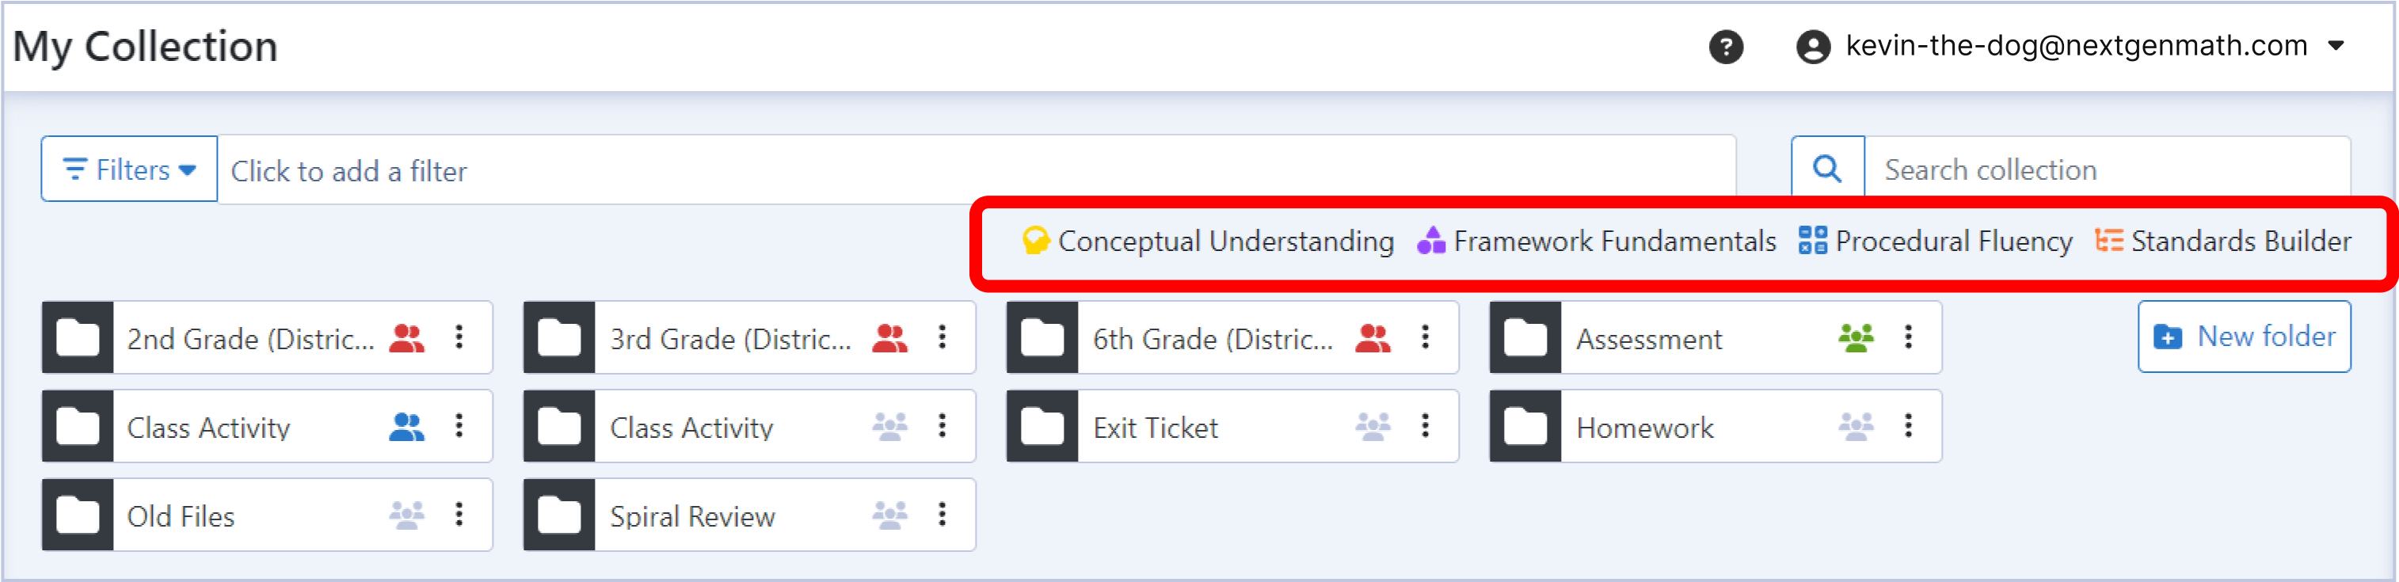This screenshot has width=2399, height=582.
Task: Expand the account menu arrow beside the email
Action: click(2336, 46)
